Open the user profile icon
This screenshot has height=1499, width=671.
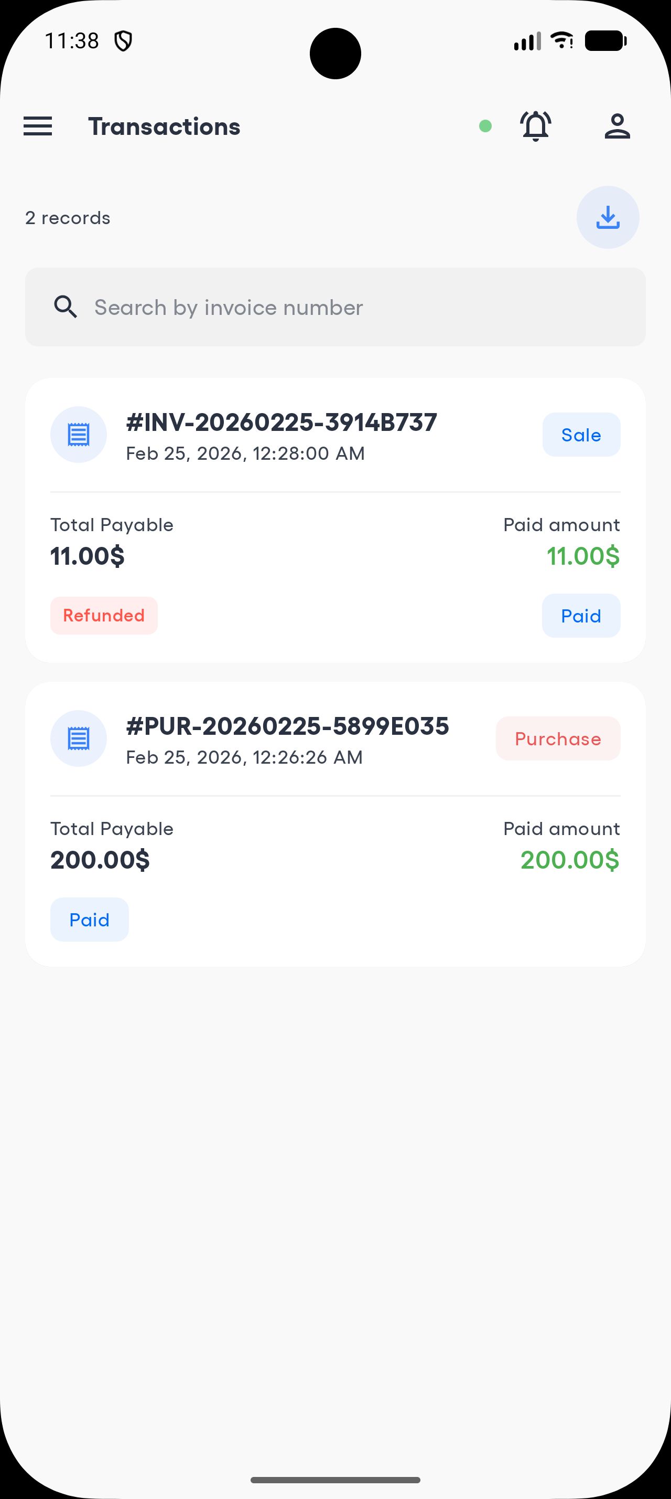617,126
